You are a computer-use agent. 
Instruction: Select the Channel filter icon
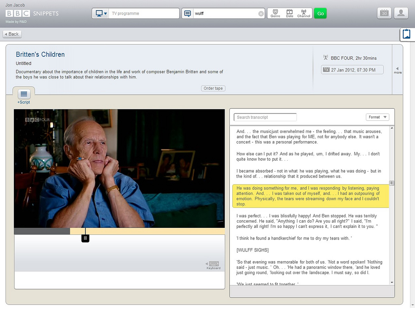pyautogui.click(x=304, y=13)
